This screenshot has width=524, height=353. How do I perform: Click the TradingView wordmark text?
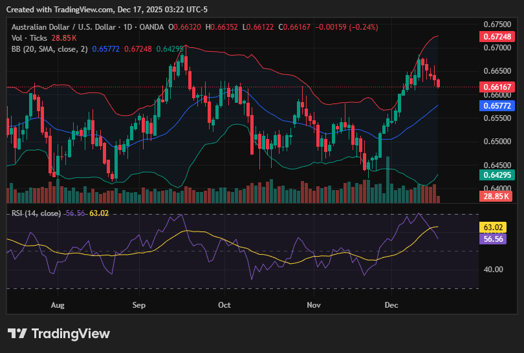click(x=71, y=334)
